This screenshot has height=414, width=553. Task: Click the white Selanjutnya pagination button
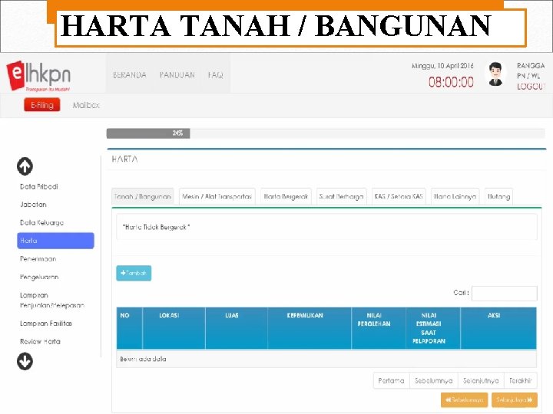[x=481, y=380]
